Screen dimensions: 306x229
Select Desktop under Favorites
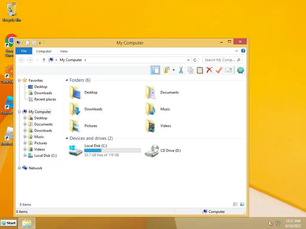coord(41,87)
